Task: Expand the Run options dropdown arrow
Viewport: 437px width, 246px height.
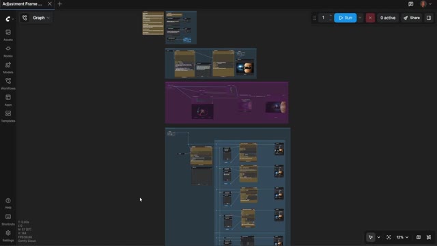Action: [360, 18]
